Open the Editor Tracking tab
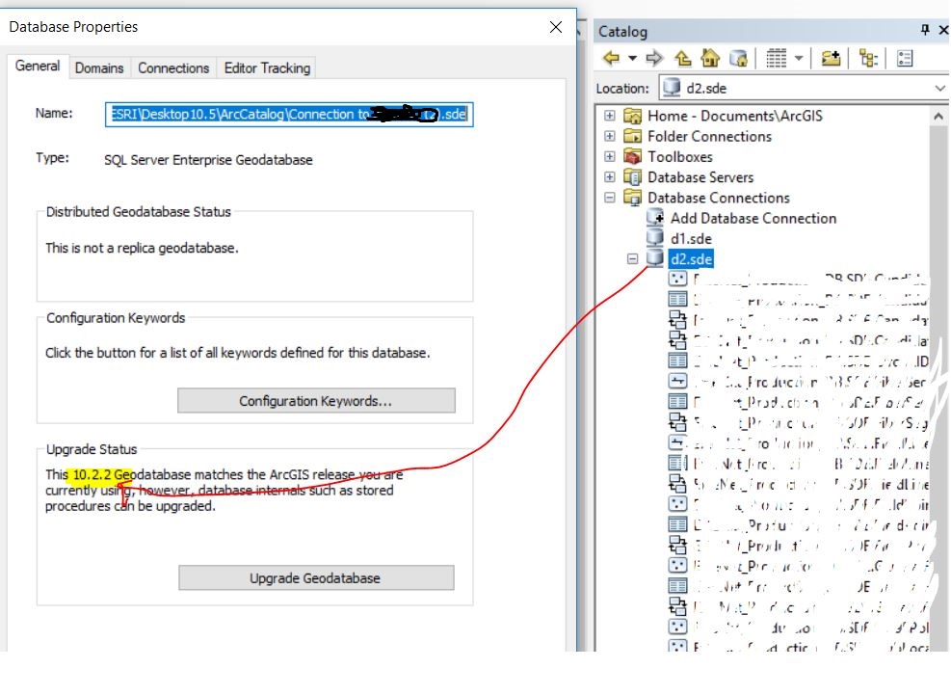Image resolution: width=951 pixels, height=695 pixels. [267, 68]
